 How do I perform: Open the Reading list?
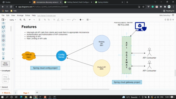click(169, 11)
